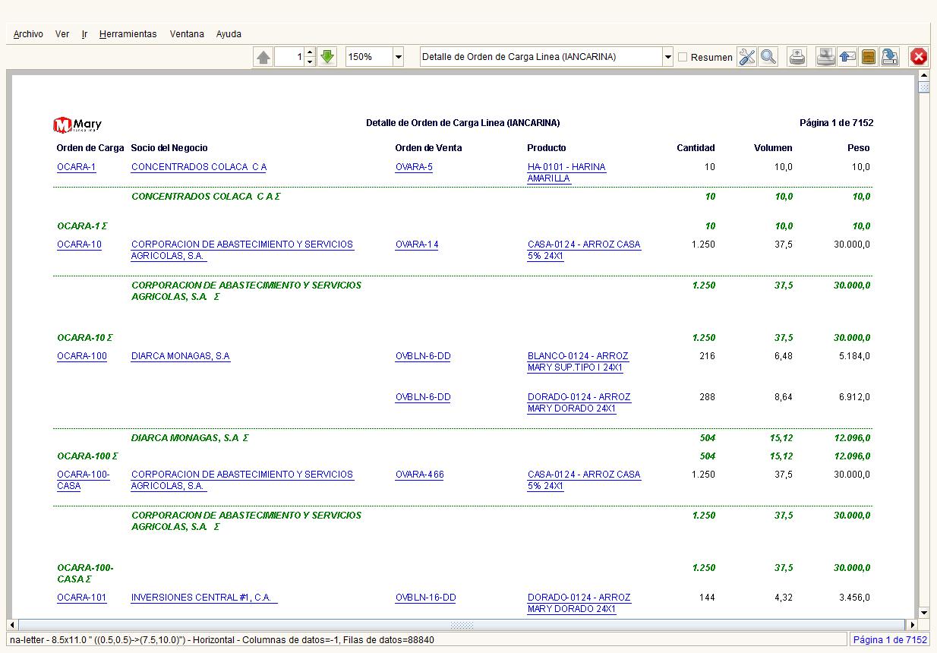Viewport: 937px width, 653px height.
Task: Open the OVBLN-16-DD sales order link
Action: 426,598
